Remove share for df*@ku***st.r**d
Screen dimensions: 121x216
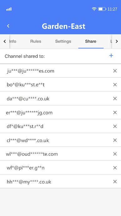coord(115,126)
